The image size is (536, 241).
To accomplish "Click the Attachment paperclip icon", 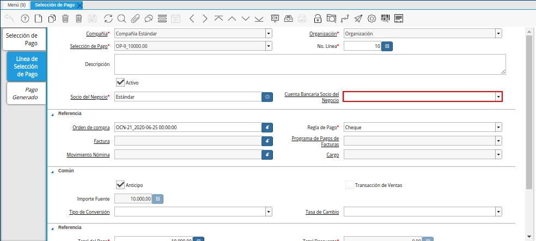I will click(x=135, y=19).
